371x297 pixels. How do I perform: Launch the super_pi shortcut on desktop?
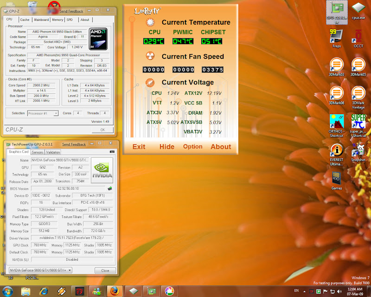(x=358, y=126)
